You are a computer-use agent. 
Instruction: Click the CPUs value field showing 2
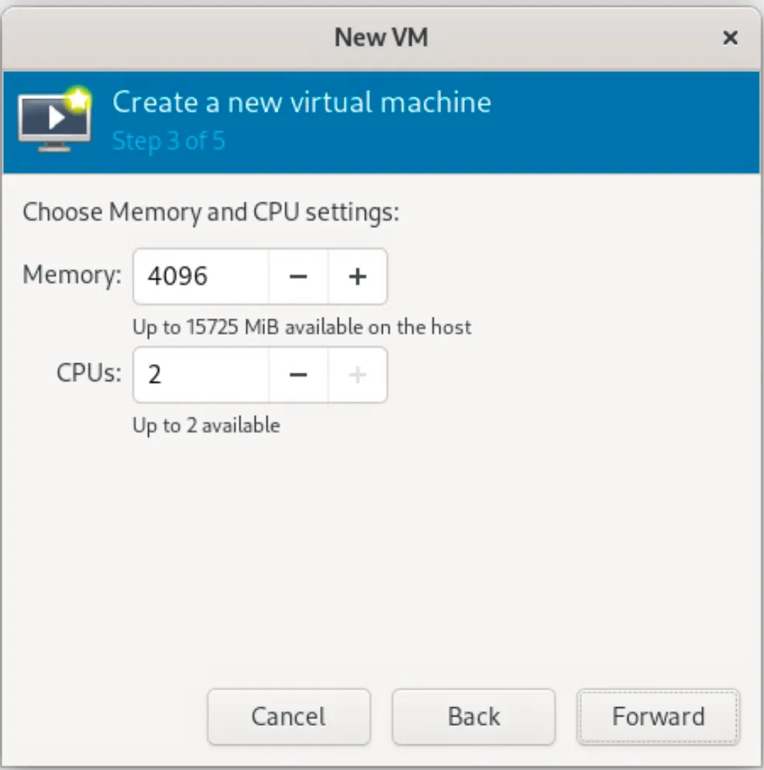coord(201,375)
